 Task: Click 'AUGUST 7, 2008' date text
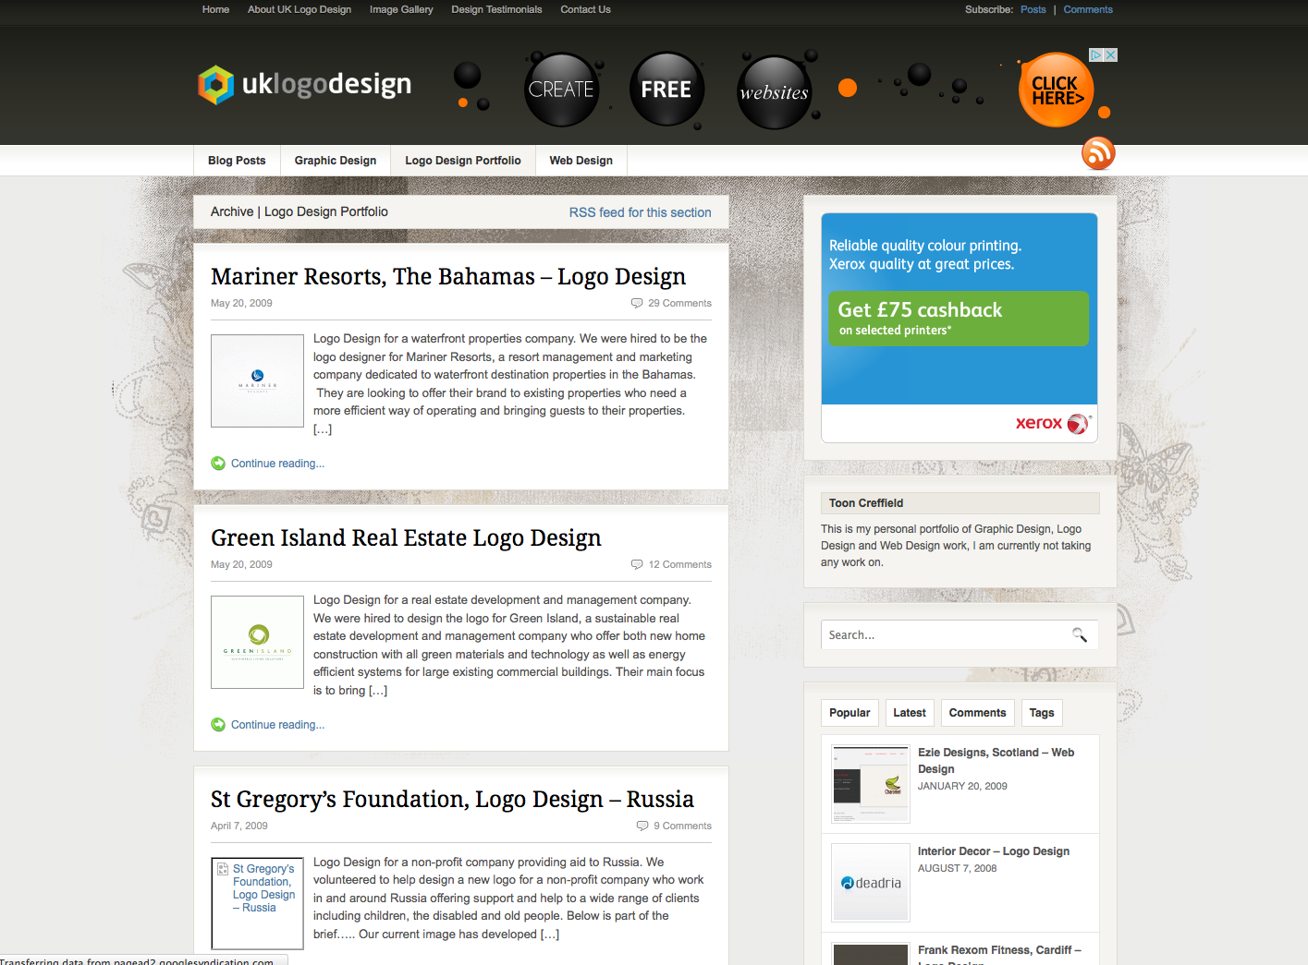coord(957,869)
